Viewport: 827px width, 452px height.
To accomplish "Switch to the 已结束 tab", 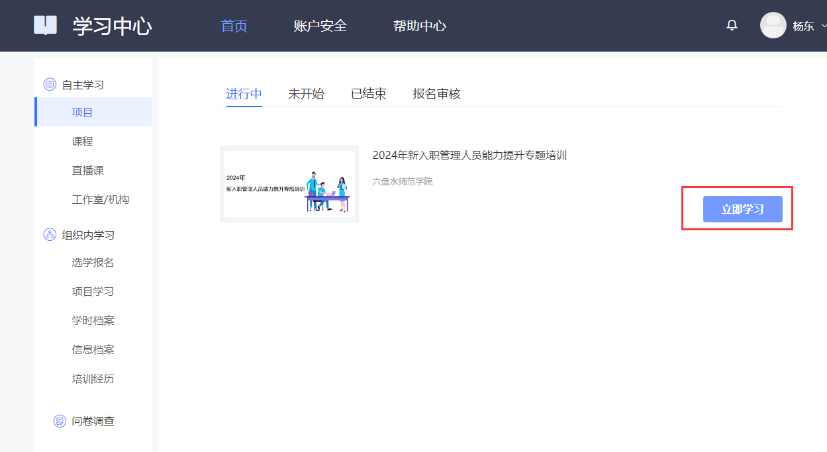I will (x=368, y=94).
